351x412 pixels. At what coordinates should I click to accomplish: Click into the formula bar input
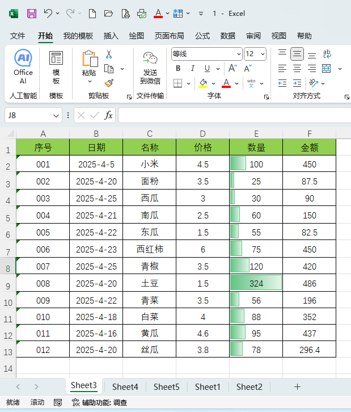pyautogui.click(x=234, y=115)
